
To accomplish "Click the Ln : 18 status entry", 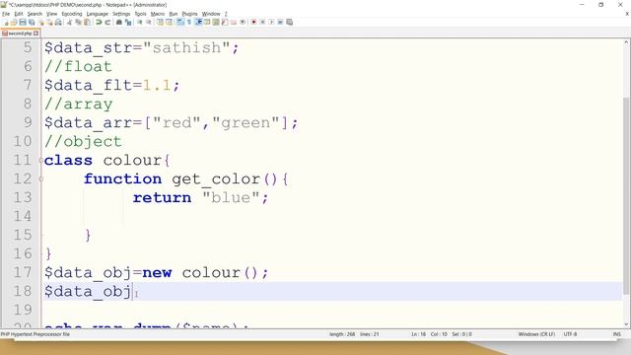I will click(418, 334).
